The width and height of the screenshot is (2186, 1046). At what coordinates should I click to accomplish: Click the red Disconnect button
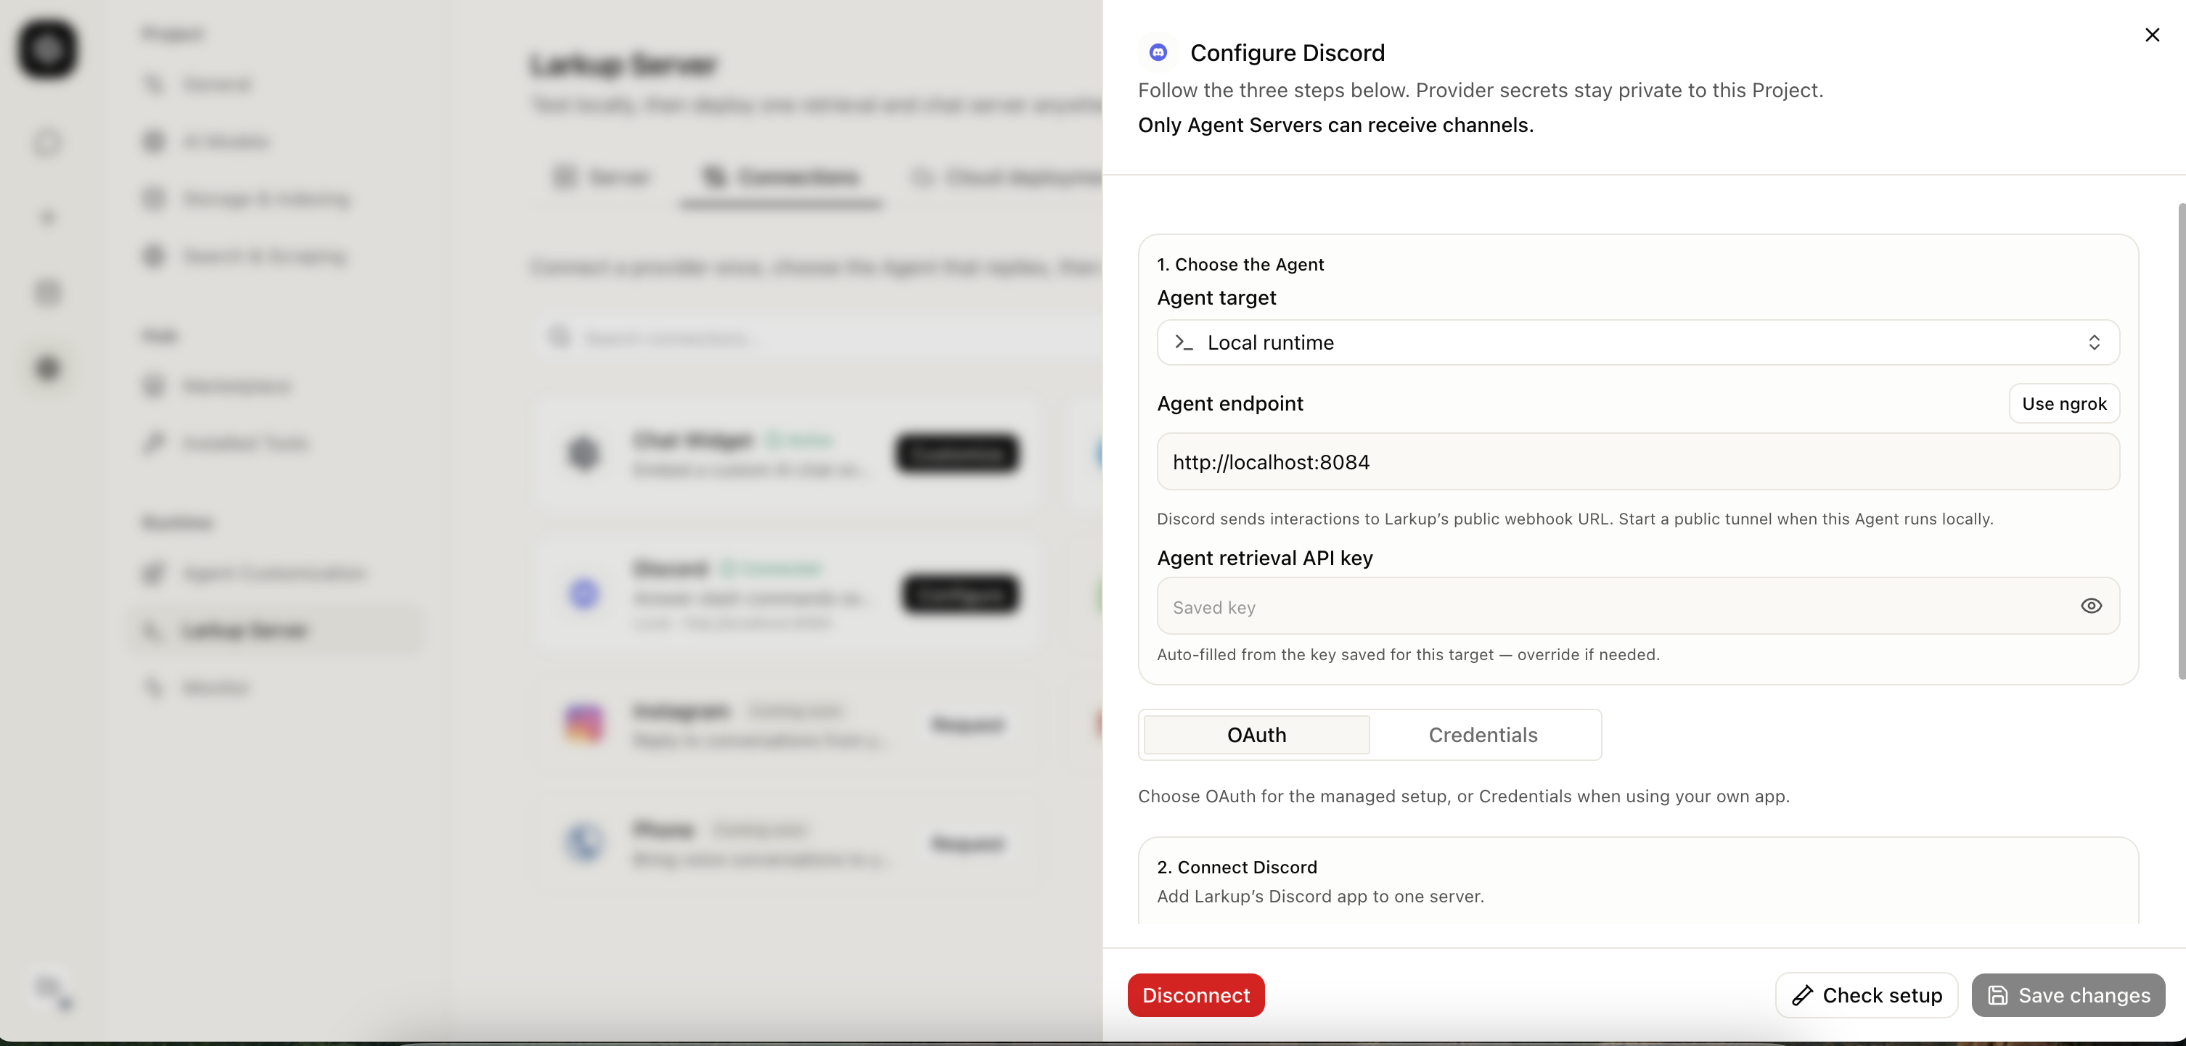1195,995
